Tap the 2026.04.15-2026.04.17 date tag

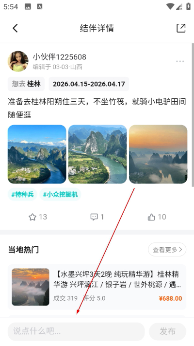coord(89,84)
